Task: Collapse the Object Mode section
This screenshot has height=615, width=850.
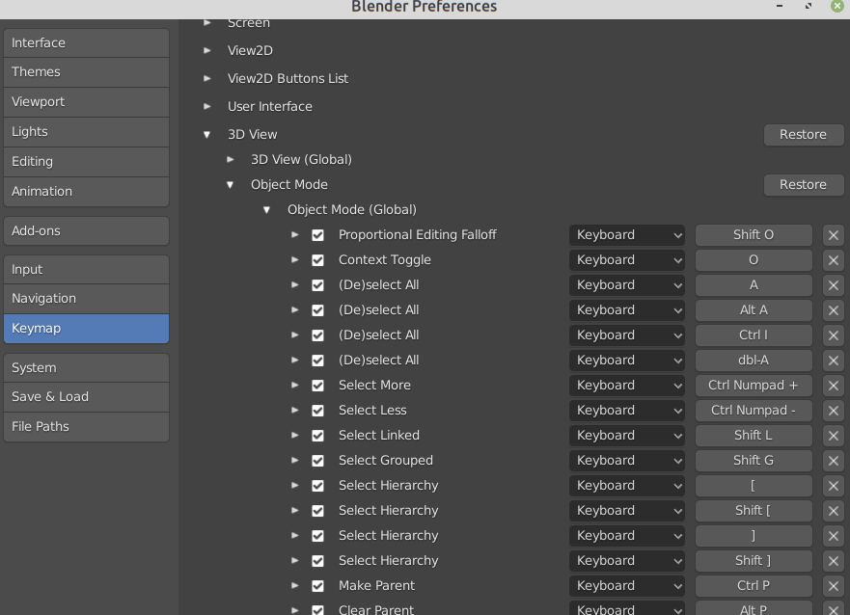Action: tap(231, 184)
